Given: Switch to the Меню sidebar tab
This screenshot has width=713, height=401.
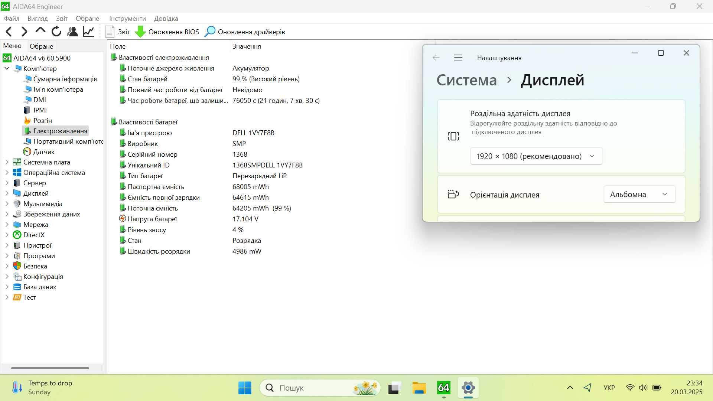Looking at the screenshot, I should pyautogui.click(x=12, y=46).
